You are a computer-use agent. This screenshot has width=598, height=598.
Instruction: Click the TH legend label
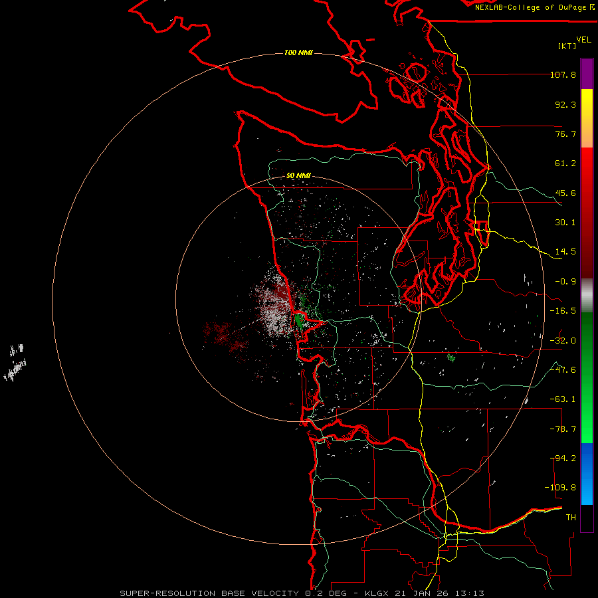click(571, 518)
